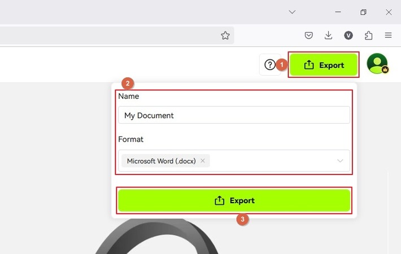Restore down the browser window
The width and height of the screenshot is (401, 254).
pos(363,12)
